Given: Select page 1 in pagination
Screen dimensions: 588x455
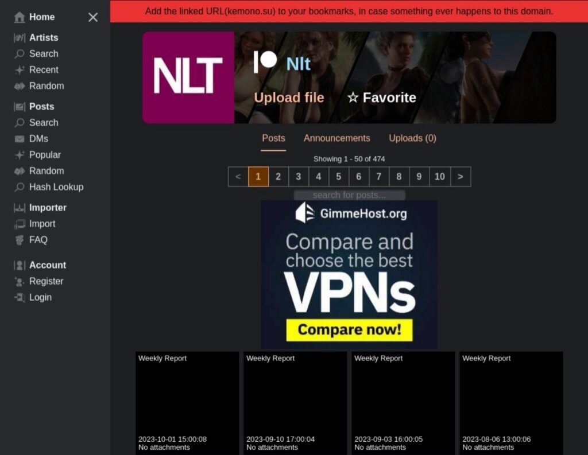Looking at the screenshot, I should pyautogui.click(x=258, y=177).
